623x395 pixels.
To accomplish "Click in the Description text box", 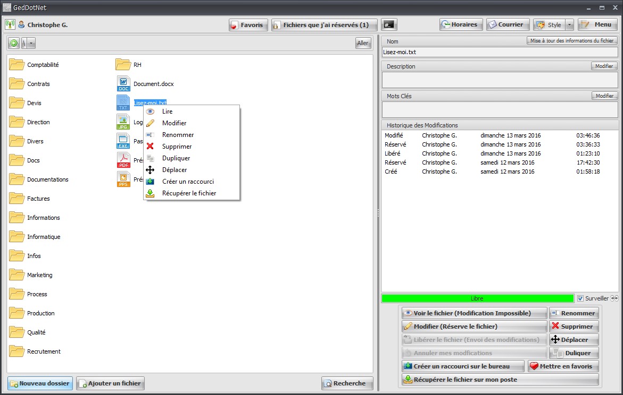I will (500, 80).
